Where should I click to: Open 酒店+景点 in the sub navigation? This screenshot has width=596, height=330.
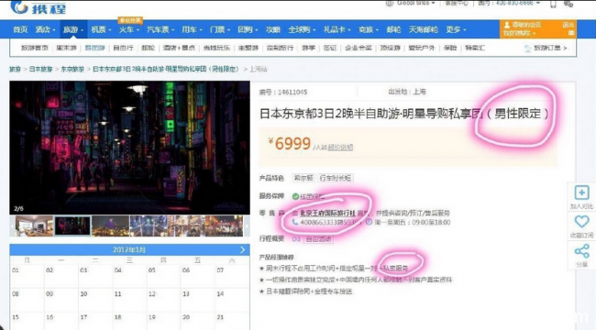[x=179, y=48]
